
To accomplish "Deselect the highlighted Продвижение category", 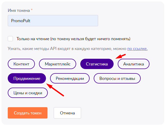I will click(x=27, y=78).
